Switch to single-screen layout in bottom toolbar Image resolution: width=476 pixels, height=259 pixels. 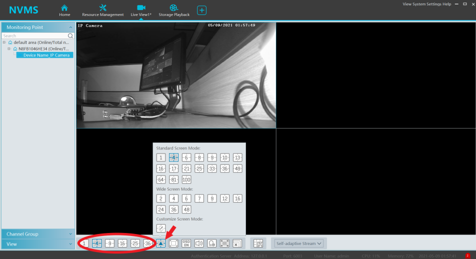[84, 243]
